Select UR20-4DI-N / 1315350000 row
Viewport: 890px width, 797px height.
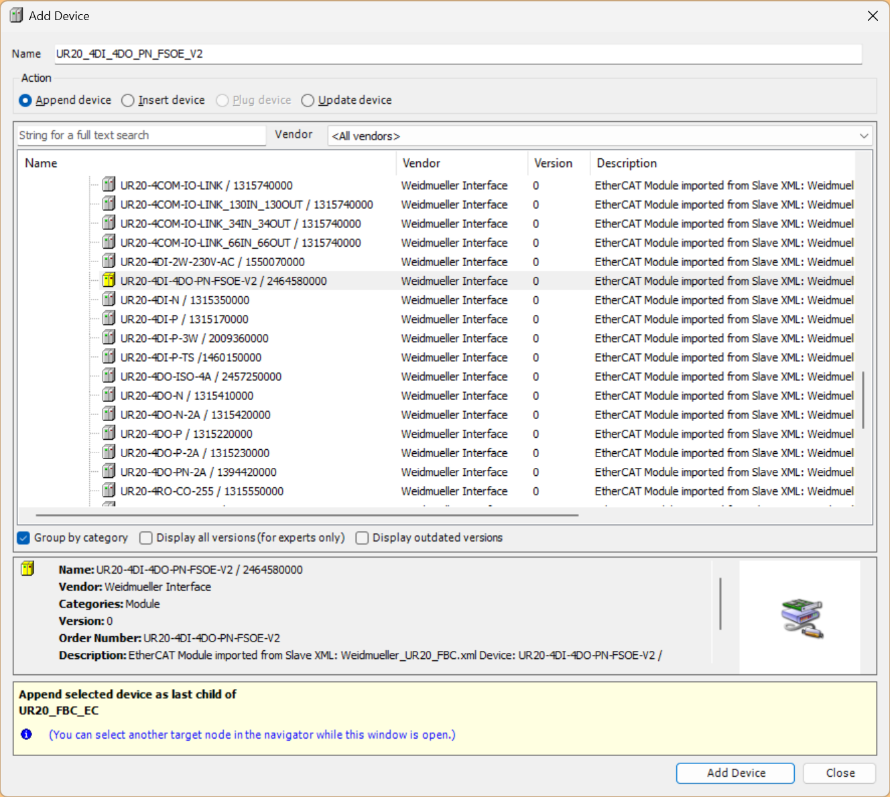tap(184, 300)
